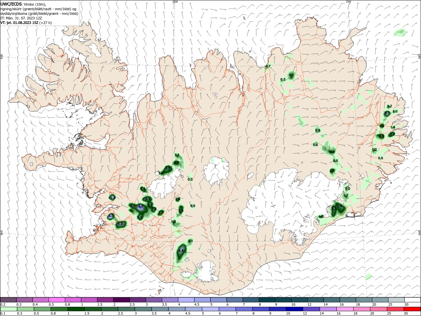
Task: Click the 20W longitude label
Action: 175,2
